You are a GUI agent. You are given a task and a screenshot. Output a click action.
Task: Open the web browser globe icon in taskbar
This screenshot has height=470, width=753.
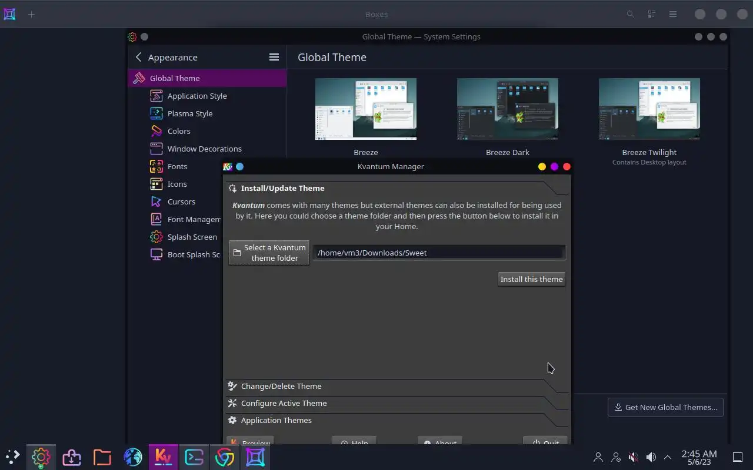coord(132,456)
